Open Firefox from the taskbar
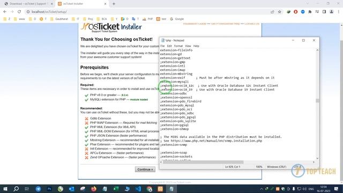Viewport: 343px width, 193px height. pyautogui.click(x=94, y=189)
